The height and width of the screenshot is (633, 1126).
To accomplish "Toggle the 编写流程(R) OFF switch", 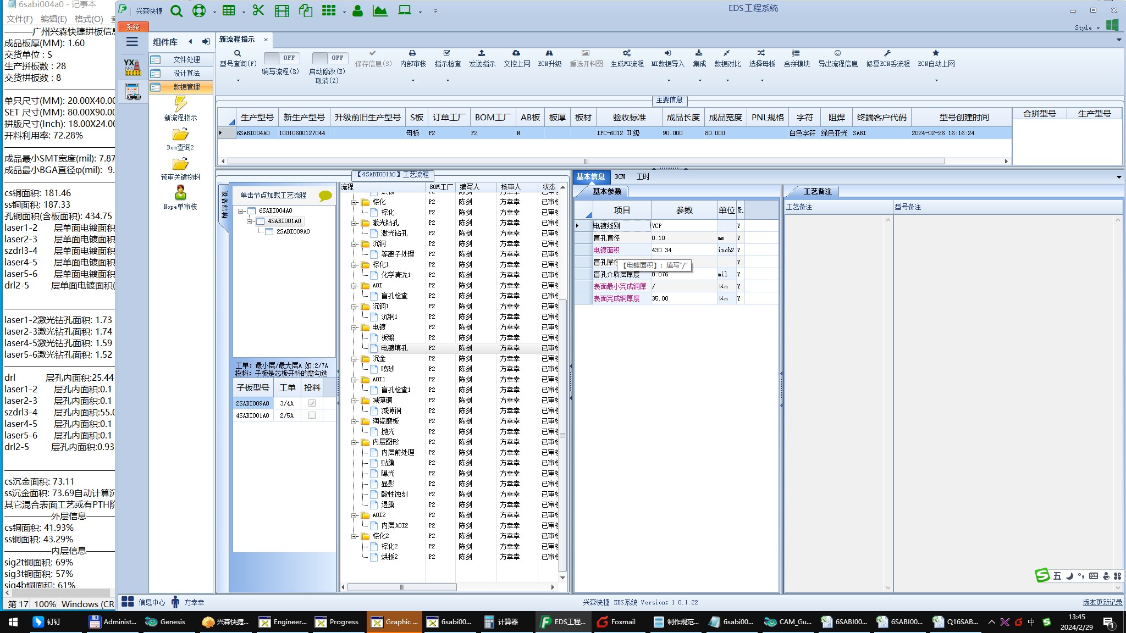I will [x=280, y=58].
